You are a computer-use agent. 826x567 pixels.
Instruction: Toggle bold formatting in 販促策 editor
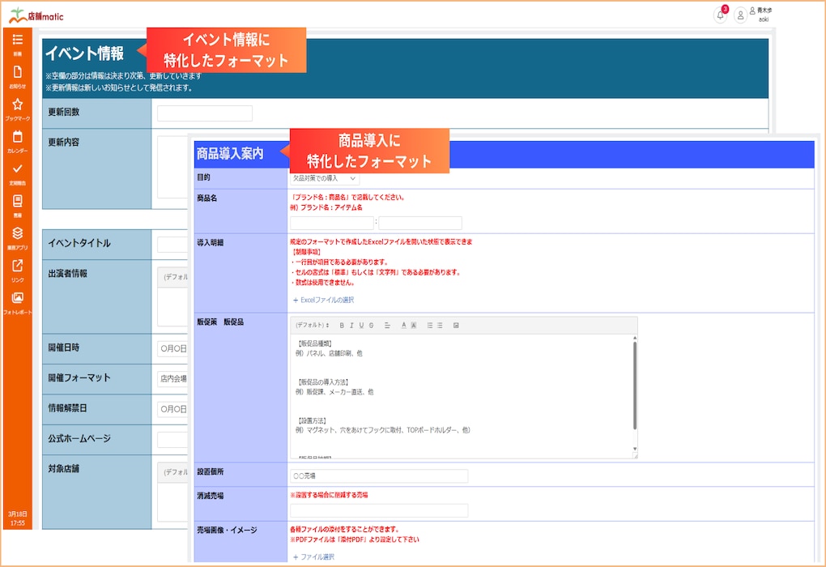coord(342,326)
